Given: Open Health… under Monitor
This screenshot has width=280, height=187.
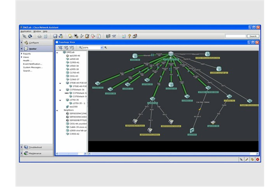Looking at the screenshot, I should [x=28, y=60].
